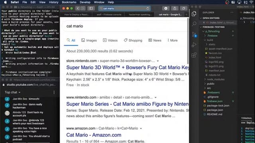The height and width of the screenshot is (143, 255).
Task: Select the Shopping search tab
Action: [133, 41]
